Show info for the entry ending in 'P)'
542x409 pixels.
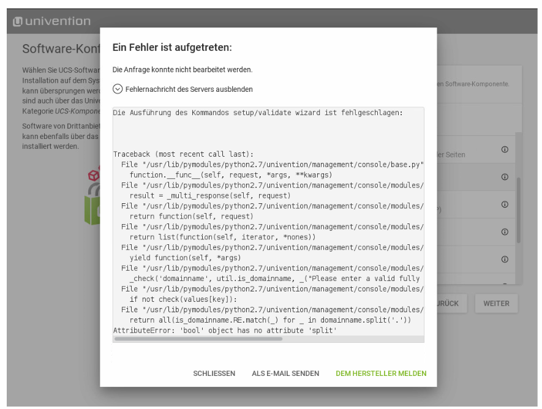point(505,204)
